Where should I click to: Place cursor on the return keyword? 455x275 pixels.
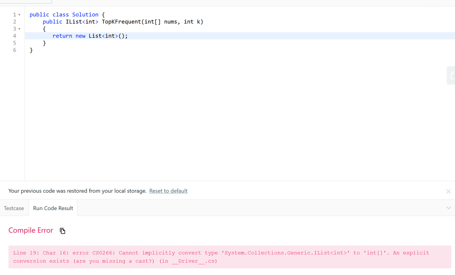[62, 36]
